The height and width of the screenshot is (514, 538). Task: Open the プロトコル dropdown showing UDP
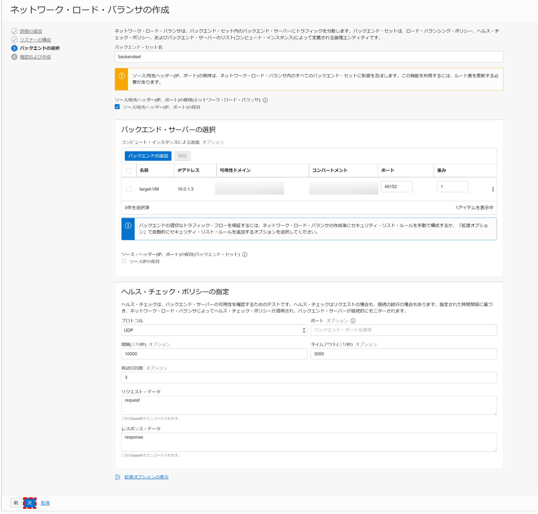click(x=214, y=330)
